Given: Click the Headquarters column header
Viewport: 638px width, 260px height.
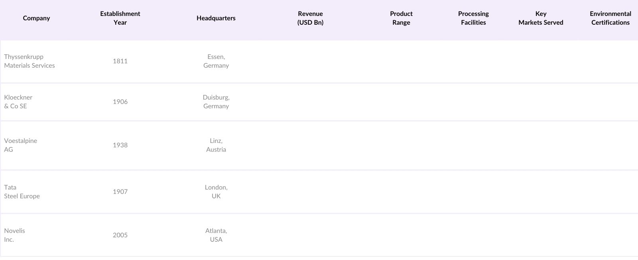Looking at the screenshot, I should pos(216,18).
